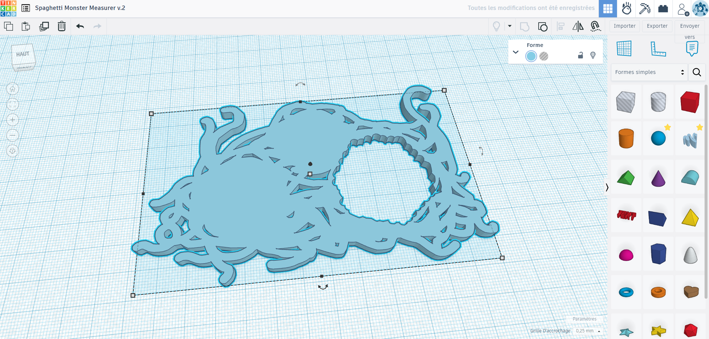Image resolution: width=709 pixels, height=339 pixels.
Task: Select the purple cone shape
Action: point(658,178)
